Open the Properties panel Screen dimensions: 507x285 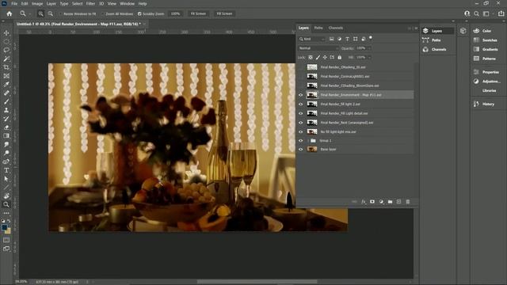click(486, 72)
